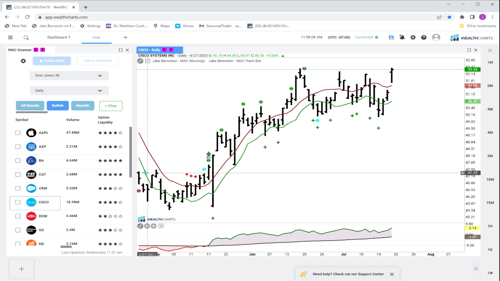Screen dimensions: 500x281
Task: Filter scanner to Bullish results
Action: tap(58, 106)
